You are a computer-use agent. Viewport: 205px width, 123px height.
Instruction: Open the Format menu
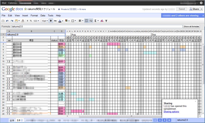coord(34,16)
